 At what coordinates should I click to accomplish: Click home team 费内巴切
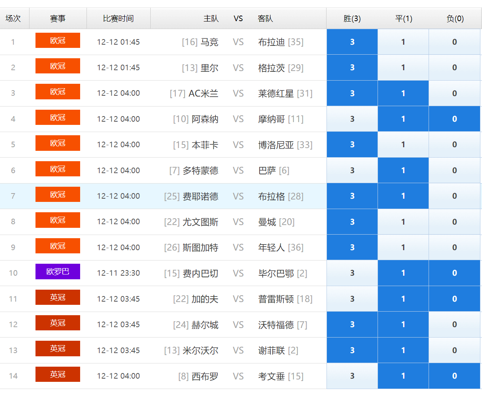(201, 273)
